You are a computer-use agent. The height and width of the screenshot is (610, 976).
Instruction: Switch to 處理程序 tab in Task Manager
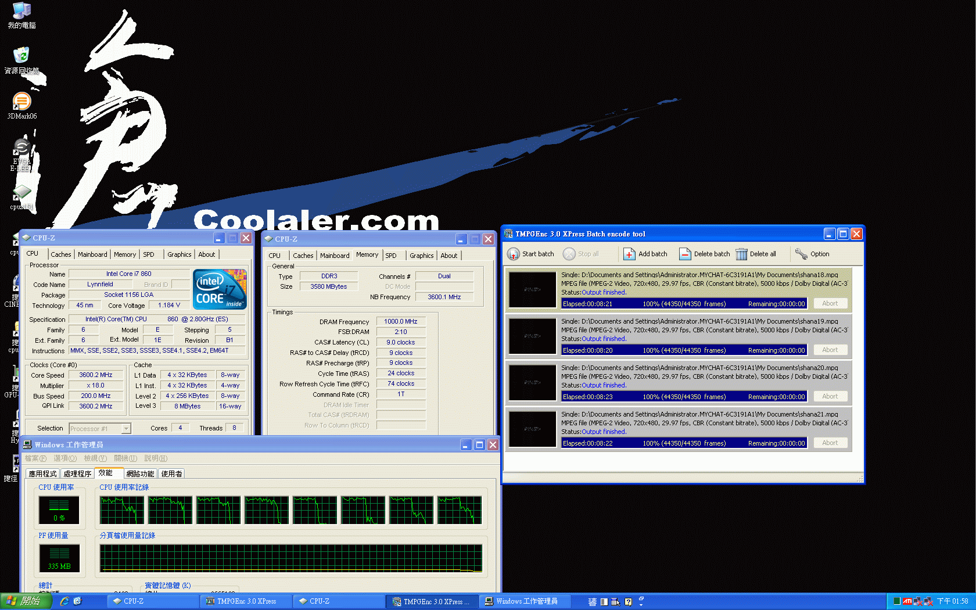[77, 474]
